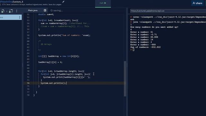Viewport: 206px width, 116px height.
Task: Place cursor at console prompt
Action: pos(133,50)
